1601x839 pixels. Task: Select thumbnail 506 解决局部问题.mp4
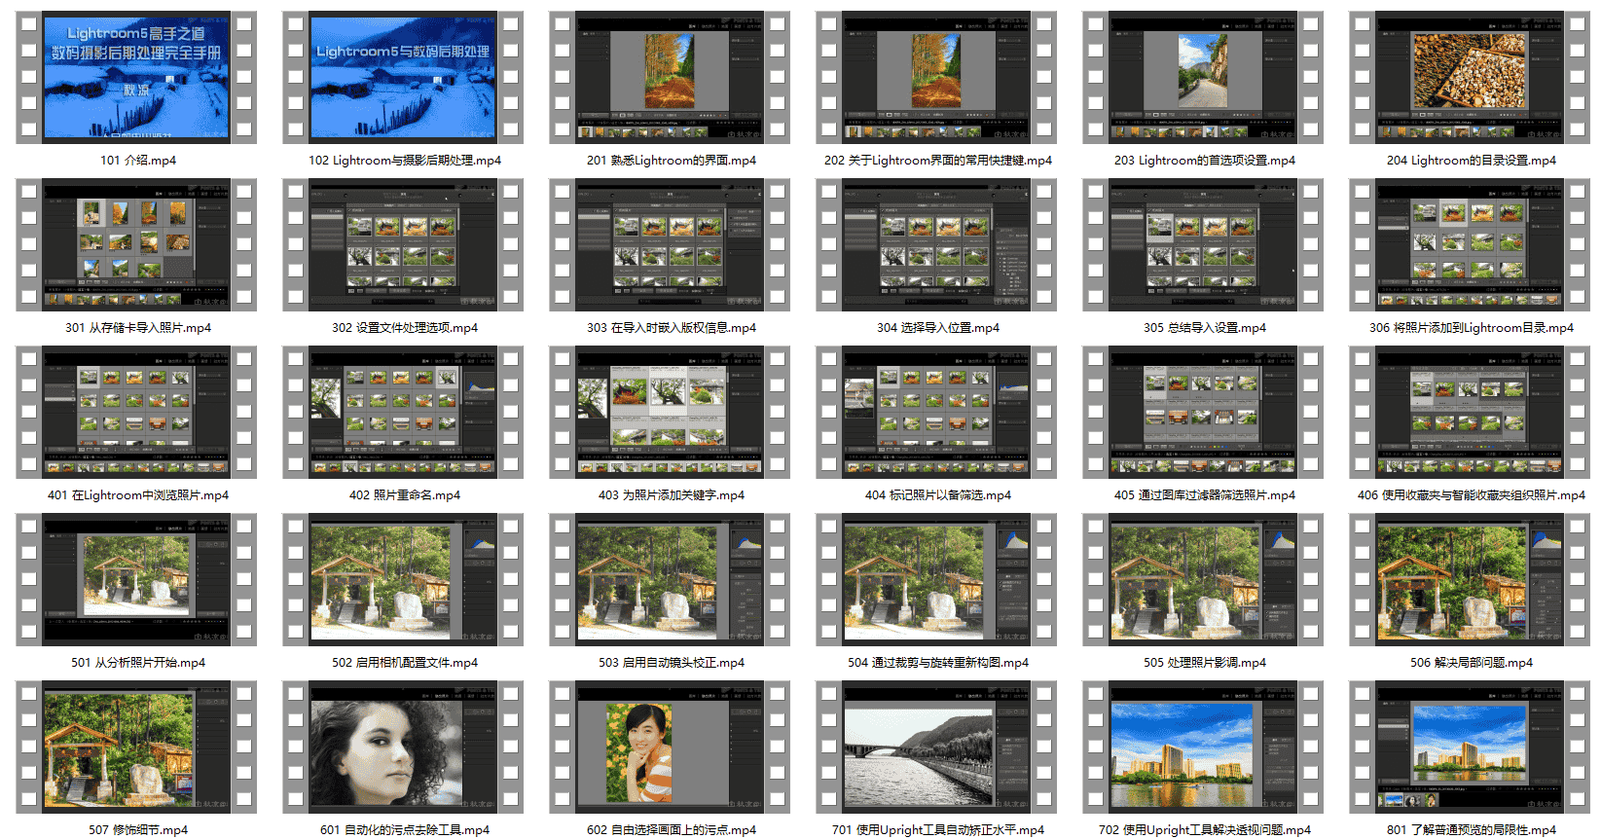coord(1470,580)
